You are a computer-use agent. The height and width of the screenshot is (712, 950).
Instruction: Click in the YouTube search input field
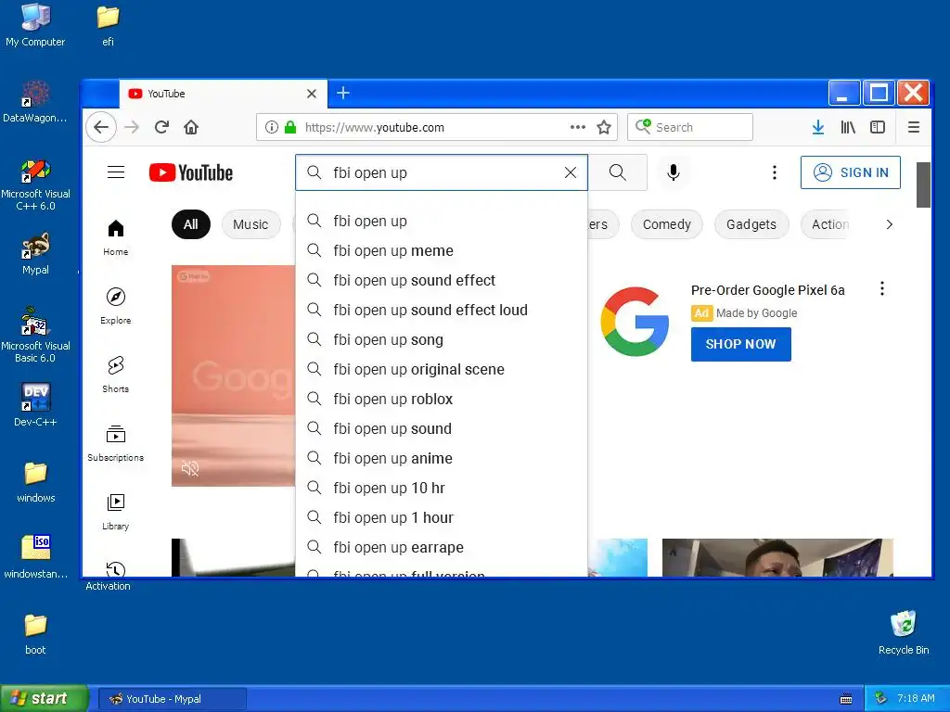click(443, 172)
